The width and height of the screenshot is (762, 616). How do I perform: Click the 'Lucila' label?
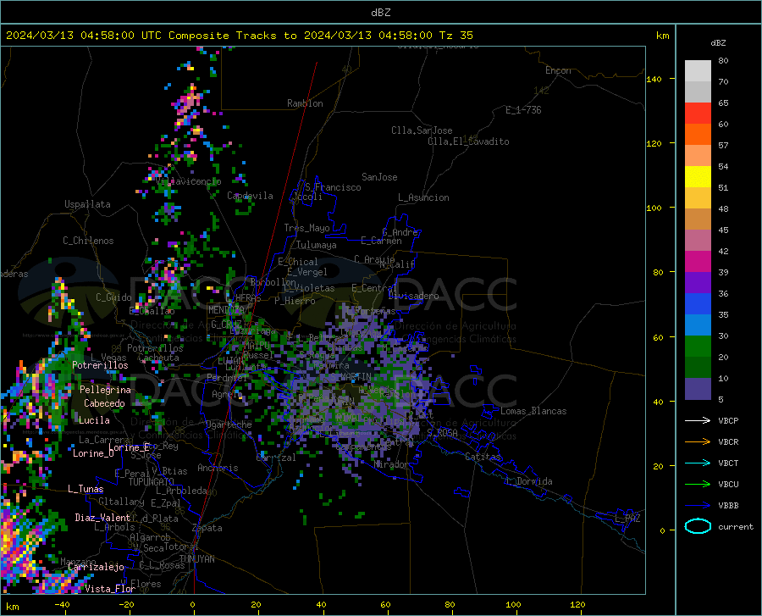coord(94,420)
